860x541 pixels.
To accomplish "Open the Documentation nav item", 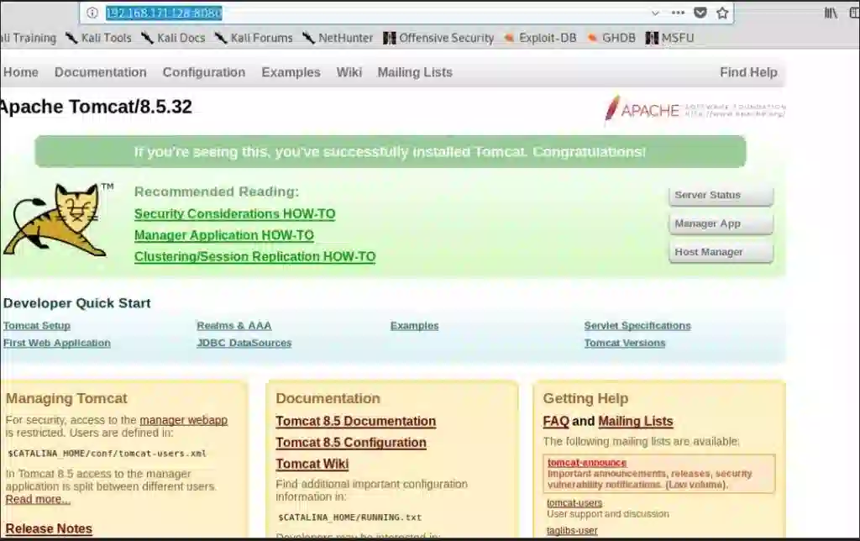I will [x=101, y=72].
